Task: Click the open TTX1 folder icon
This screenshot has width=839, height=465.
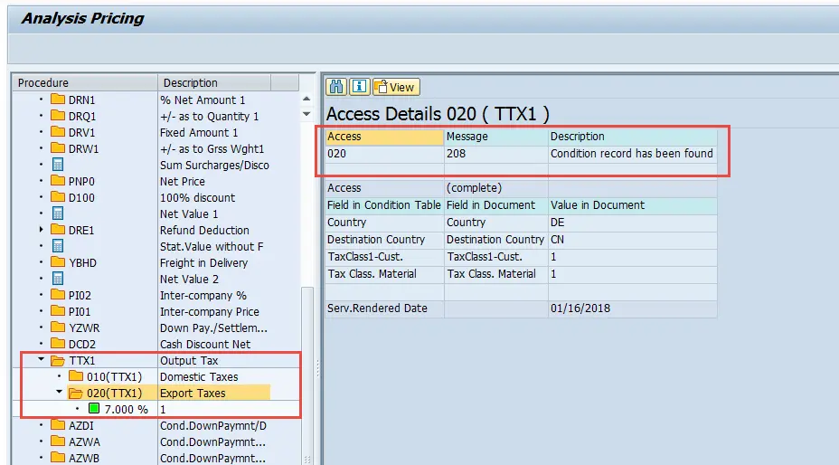Action: tap(58, 361)
